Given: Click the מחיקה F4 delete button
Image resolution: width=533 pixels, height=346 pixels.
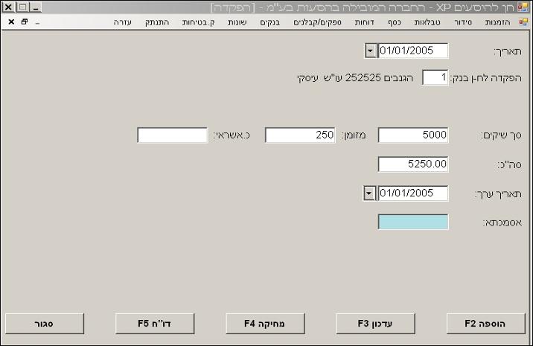Looking at the screenshot, I should click(265, 324).
